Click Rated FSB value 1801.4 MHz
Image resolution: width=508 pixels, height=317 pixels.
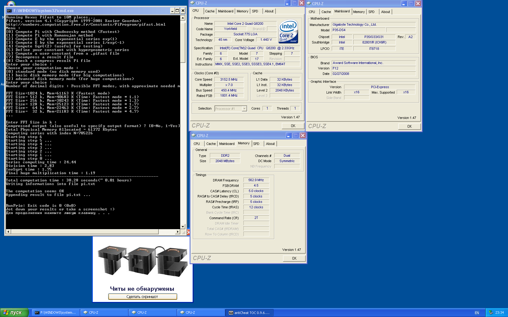point(229,95)
